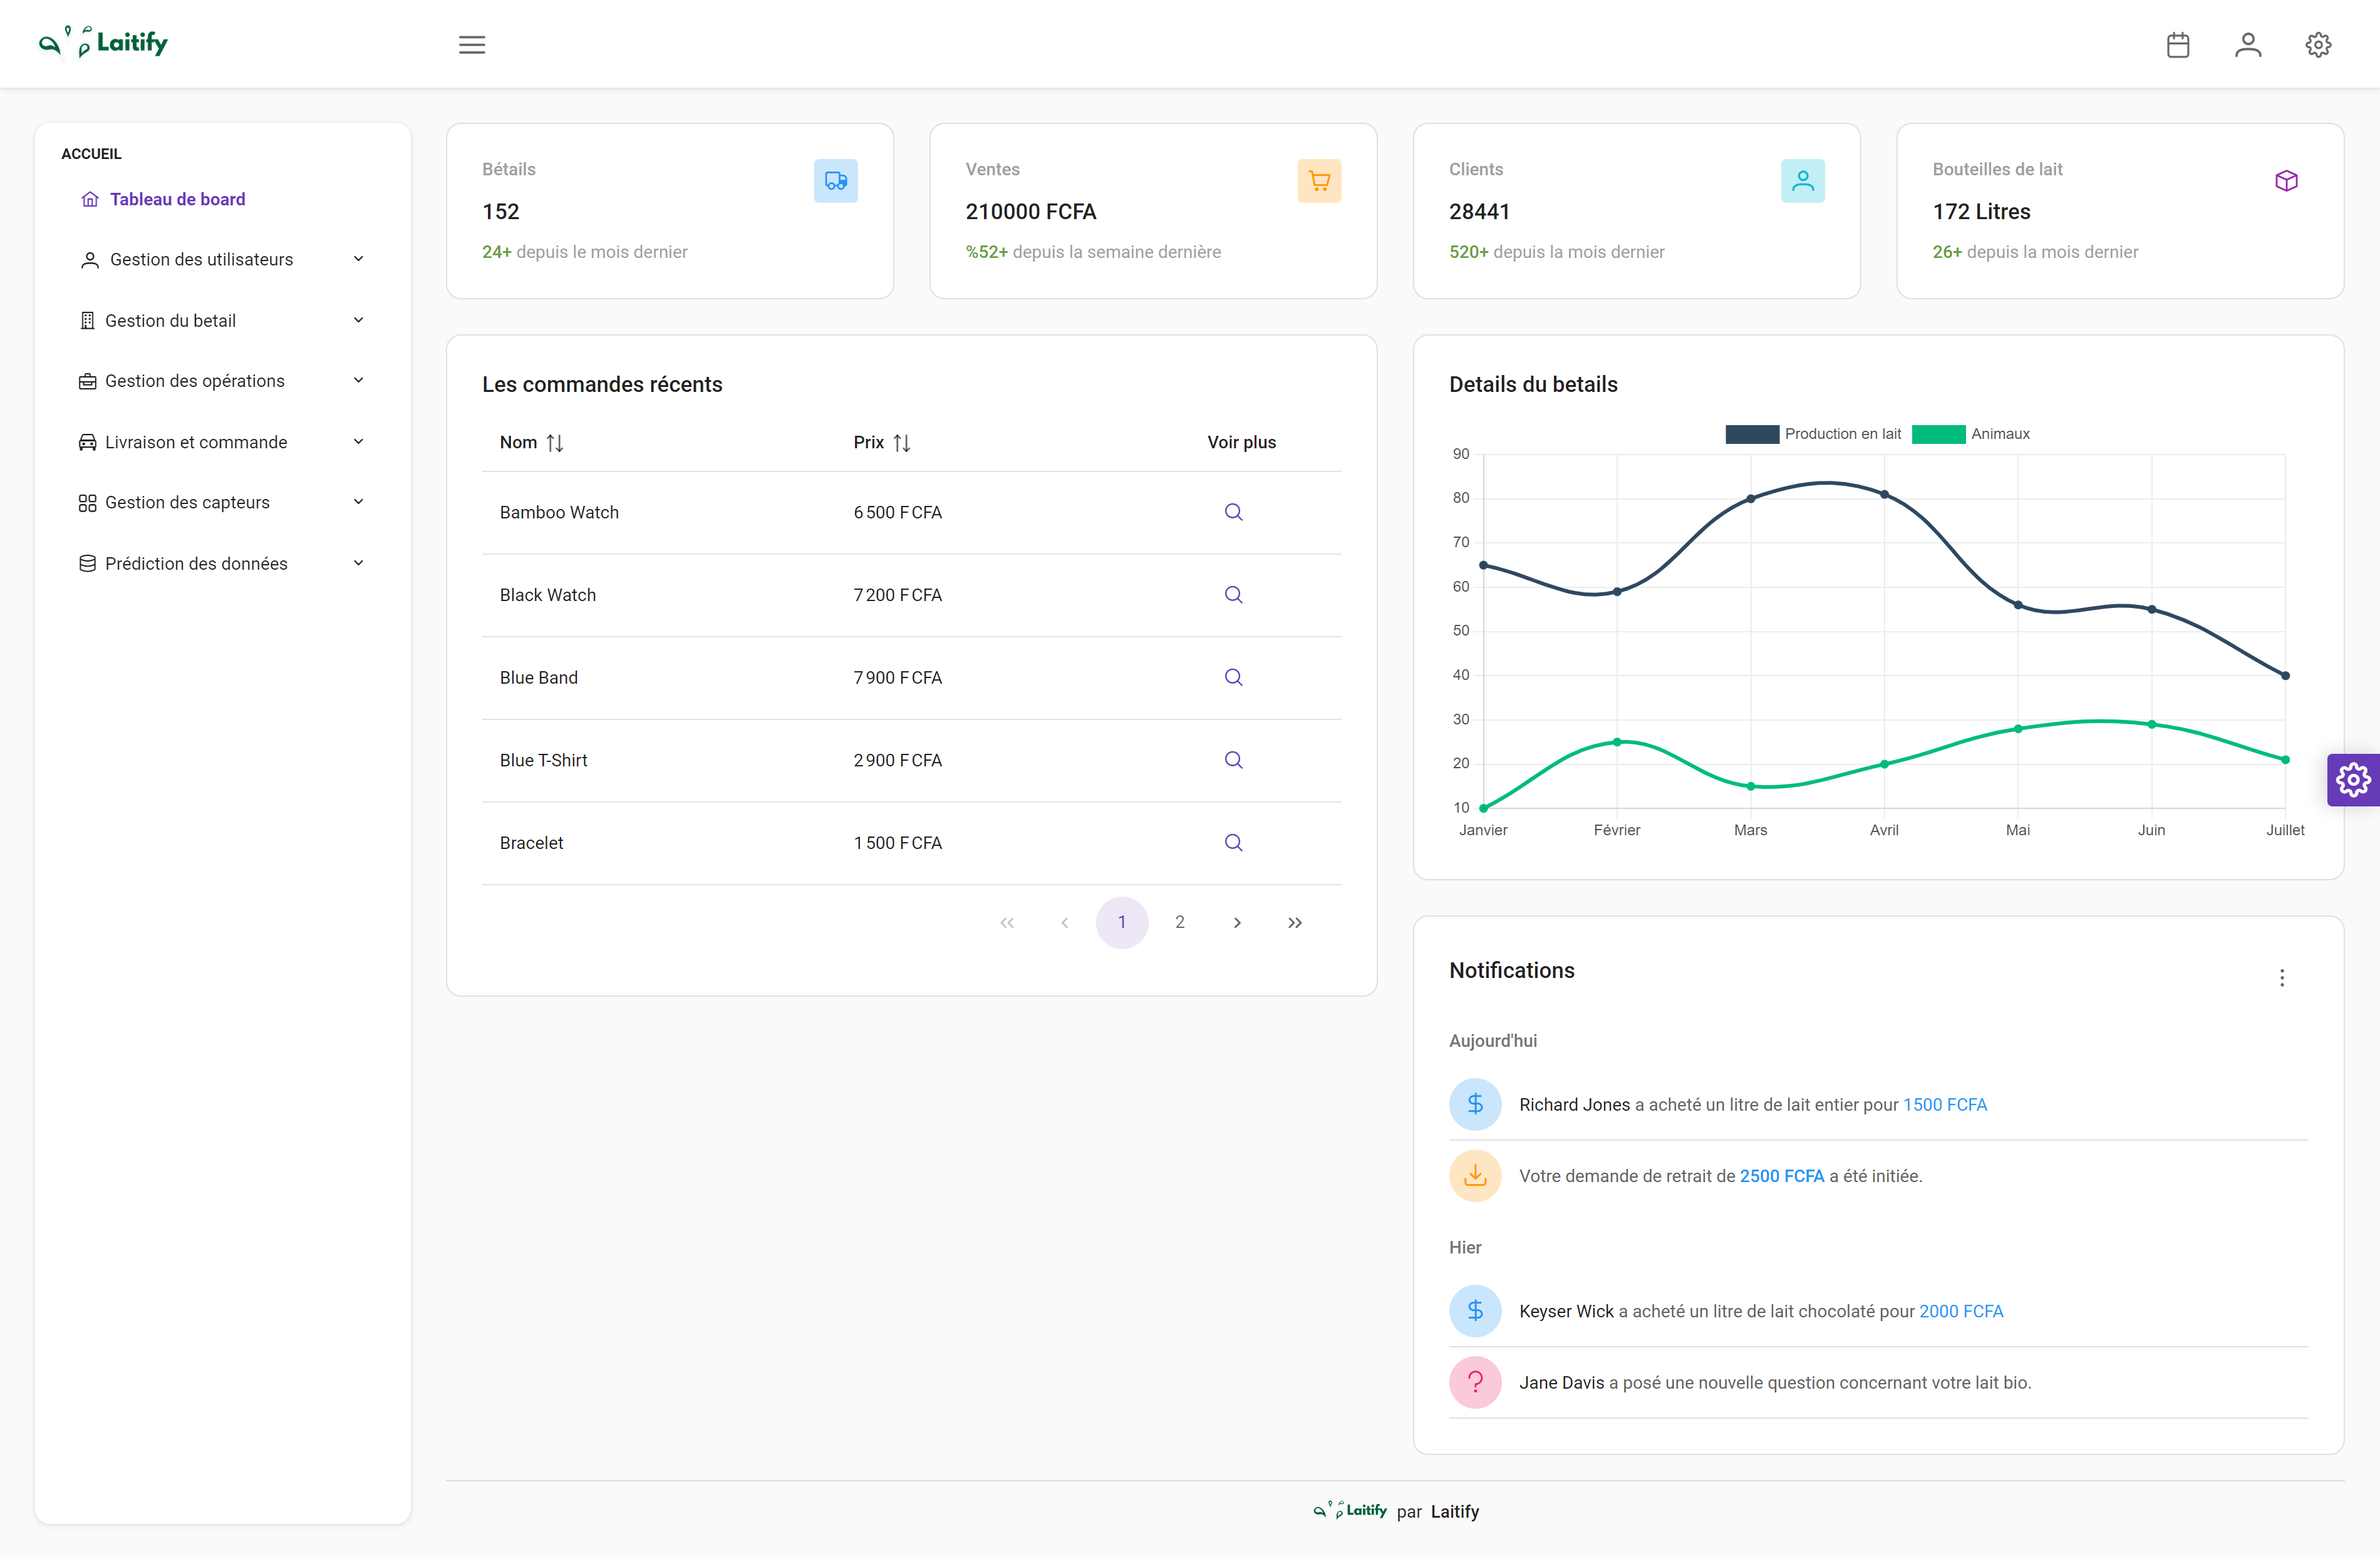Expand Prédiction des données chevron
This screenshot has height=1559, width=2380.
coord(358,563)
